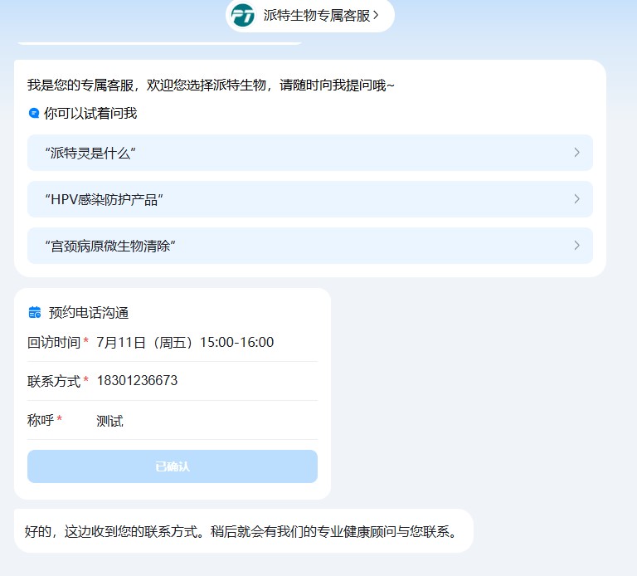Click the calendar icon beside 预约电话沟通

pyautogui.click(x=35, y=313)
